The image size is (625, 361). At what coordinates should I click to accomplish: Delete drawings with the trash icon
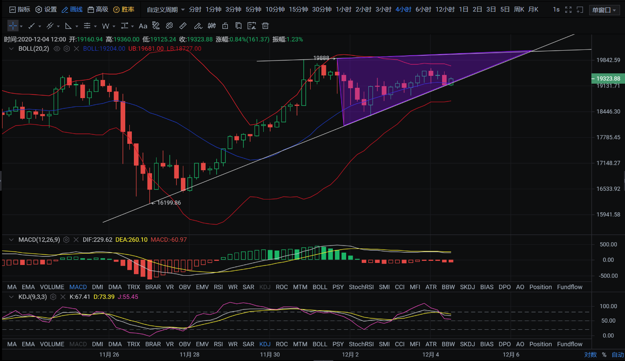(265, 26)
